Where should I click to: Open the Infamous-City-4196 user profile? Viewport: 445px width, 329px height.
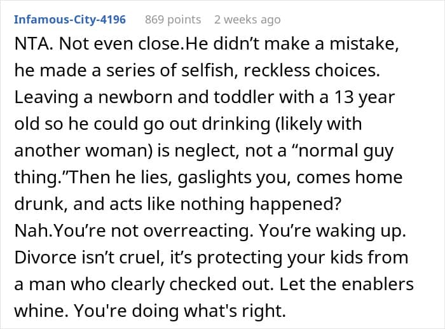(70, 20)
